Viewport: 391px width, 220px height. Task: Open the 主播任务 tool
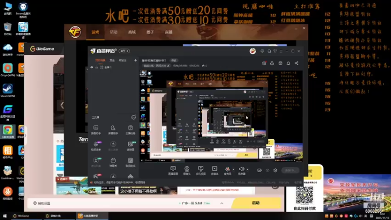click(130, 130)
